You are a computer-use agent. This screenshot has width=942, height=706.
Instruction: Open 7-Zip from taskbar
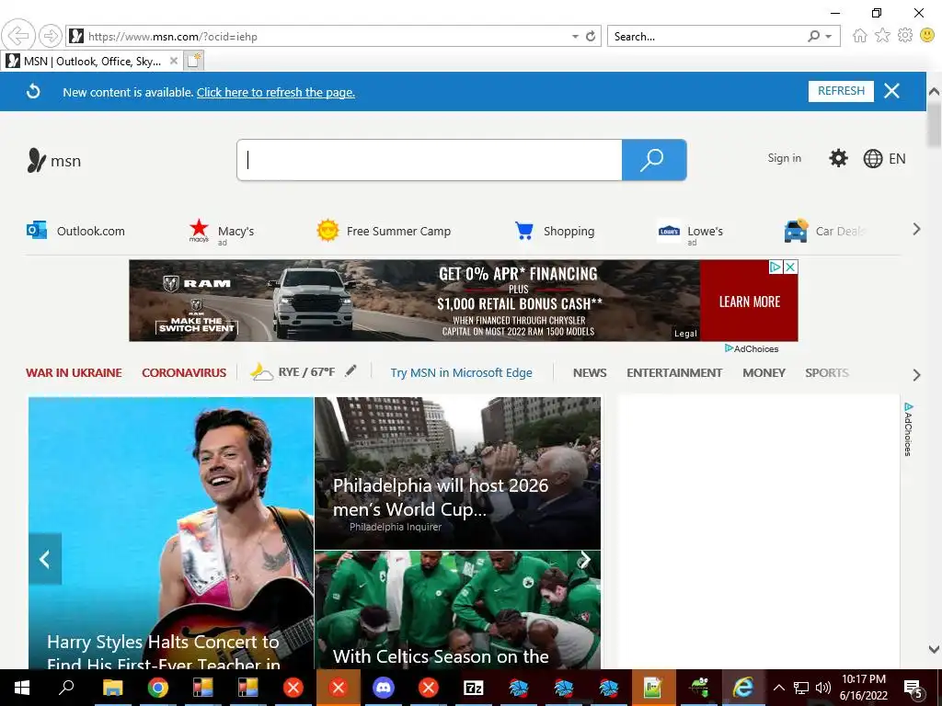point(474,688)
